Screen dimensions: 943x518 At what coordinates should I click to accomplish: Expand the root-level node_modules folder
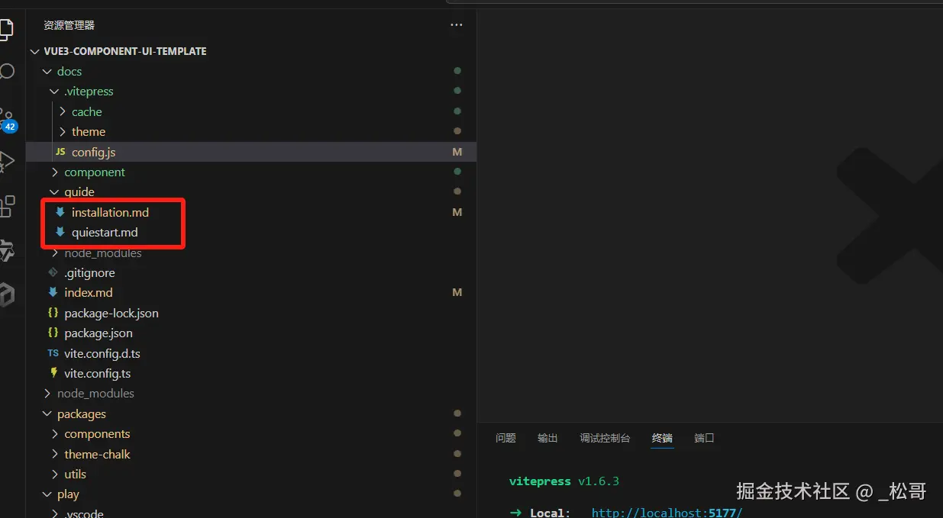click(48, 393)
